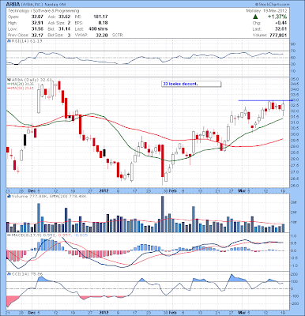Click the date 'Monday 19-Mar-2012'
Image resolution: width=305 pixels, height=316 pixels.
266,11
